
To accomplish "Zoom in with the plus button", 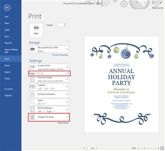I will [158, 148].
